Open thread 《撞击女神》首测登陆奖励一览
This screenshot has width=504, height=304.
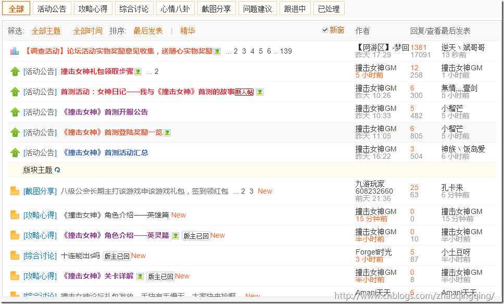click(x=111, y=132)
